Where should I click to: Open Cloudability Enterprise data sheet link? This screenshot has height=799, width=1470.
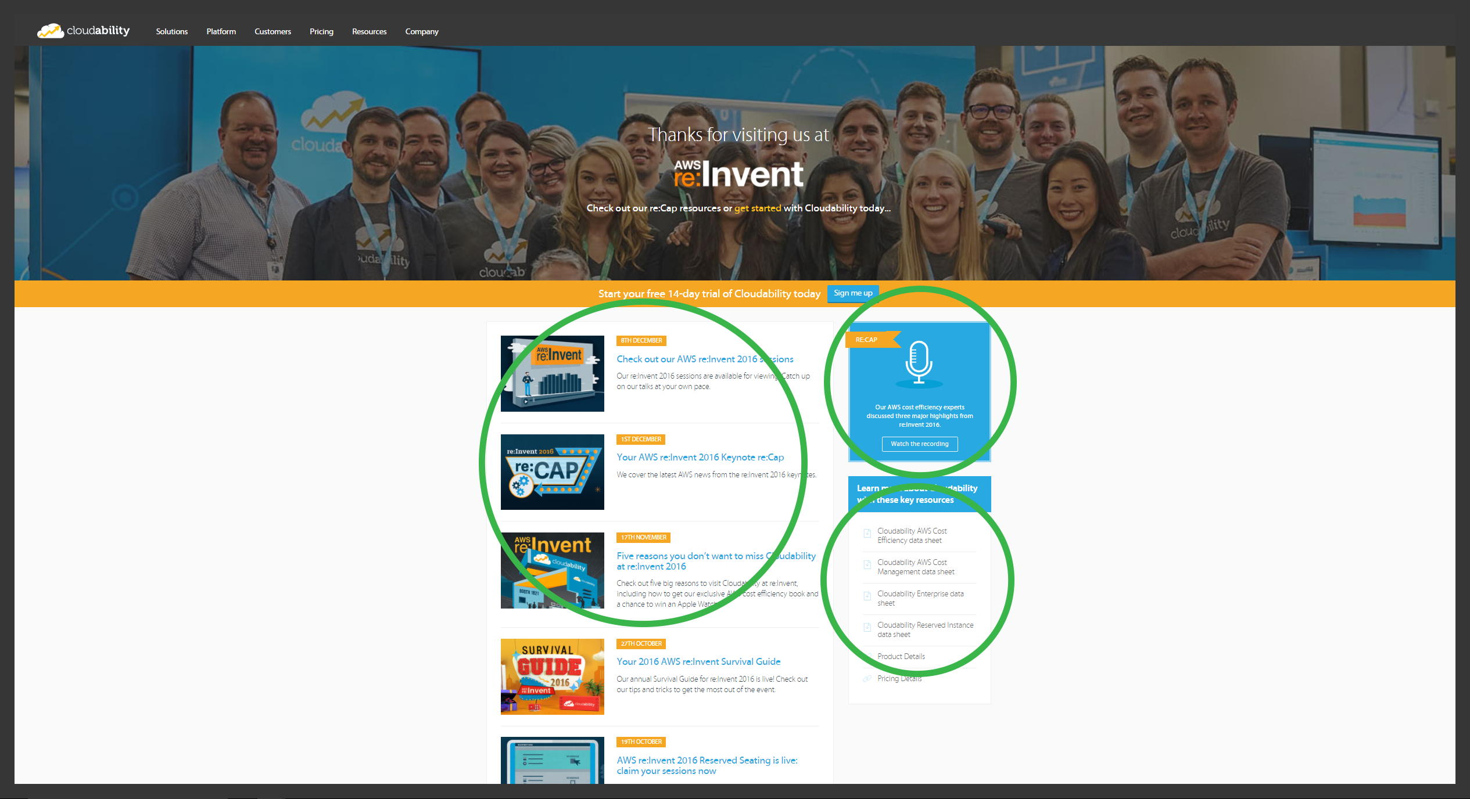pos(920,598)
